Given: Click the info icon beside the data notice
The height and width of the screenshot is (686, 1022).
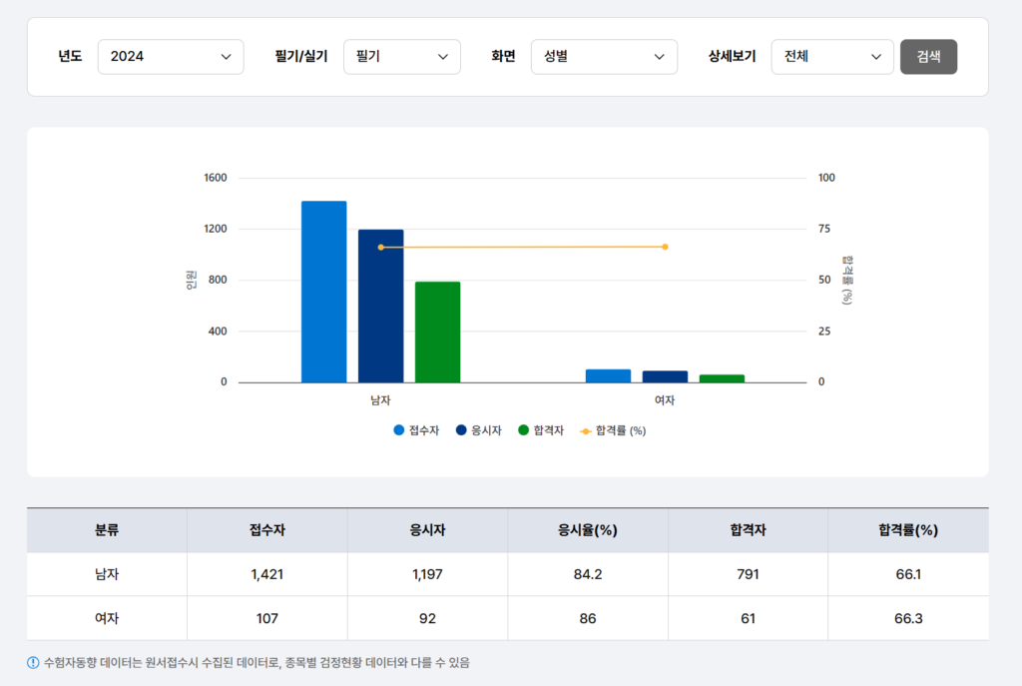Looking at the screenshot, I should click(x=33, y=663).
